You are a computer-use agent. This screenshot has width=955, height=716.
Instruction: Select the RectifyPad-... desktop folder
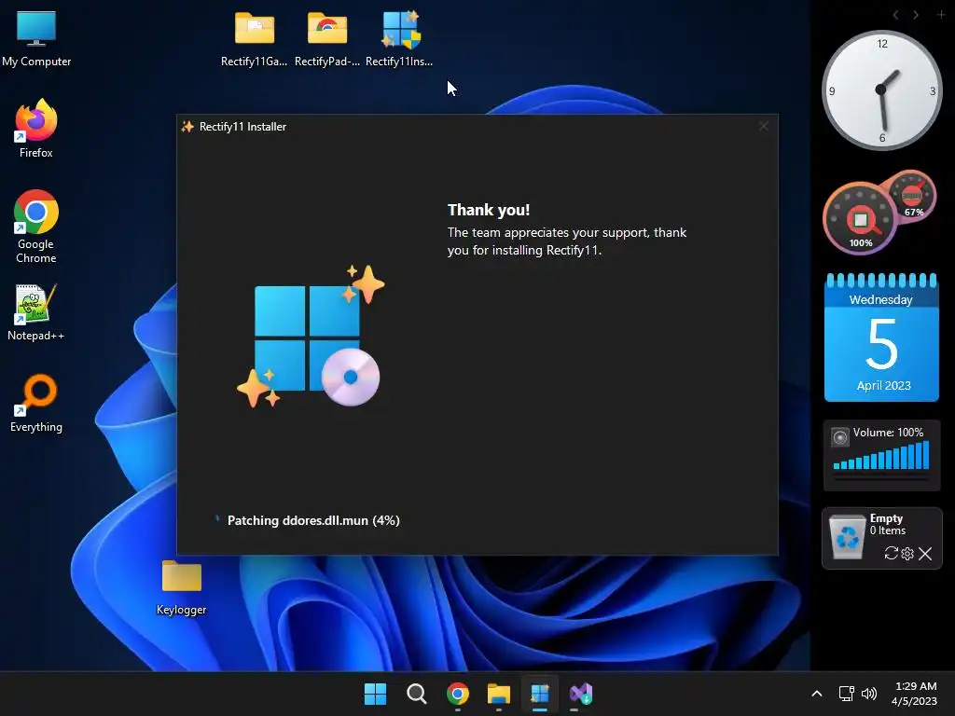[327, 37]
